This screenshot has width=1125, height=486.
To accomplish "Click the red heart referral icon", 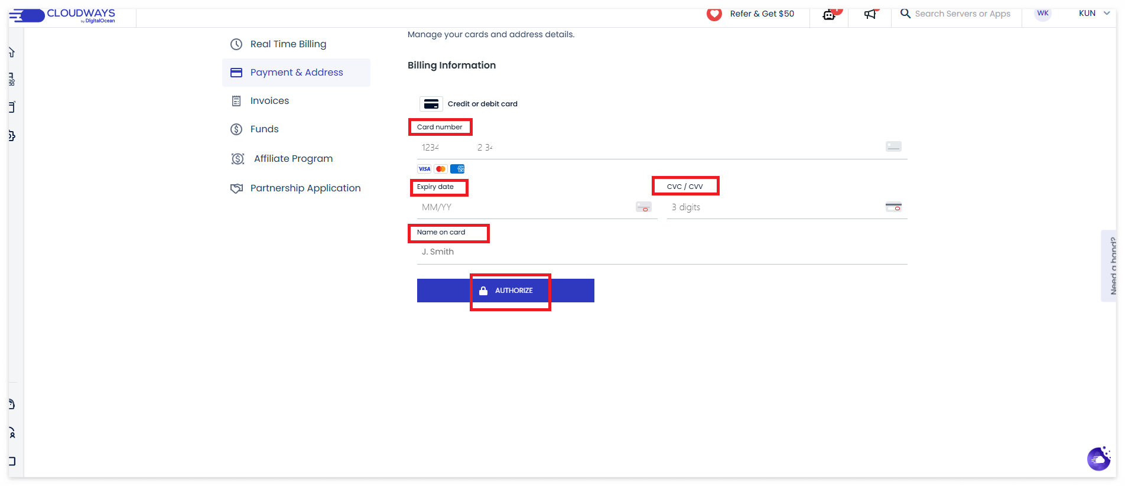I will [714, 14].
